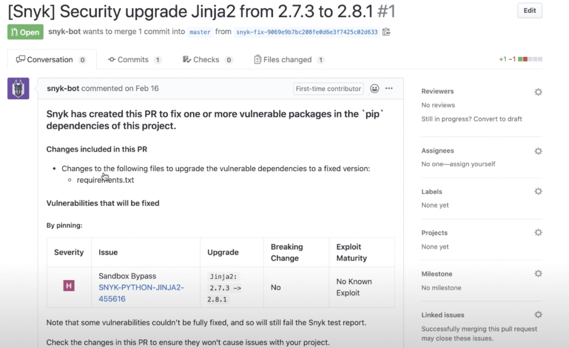Switch to the Commits tab

(134, 59)
